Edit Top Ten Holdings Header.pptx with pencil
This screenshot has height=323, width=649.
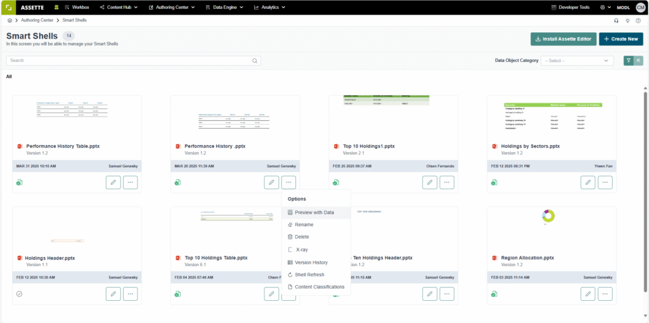[x=430, y=294]
